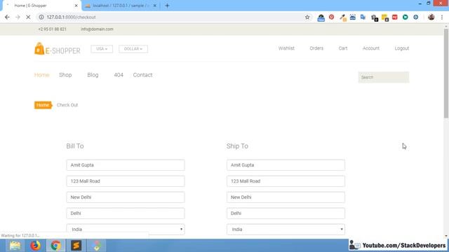Edit Bill To name field Amit Gupta

[126, 165]
